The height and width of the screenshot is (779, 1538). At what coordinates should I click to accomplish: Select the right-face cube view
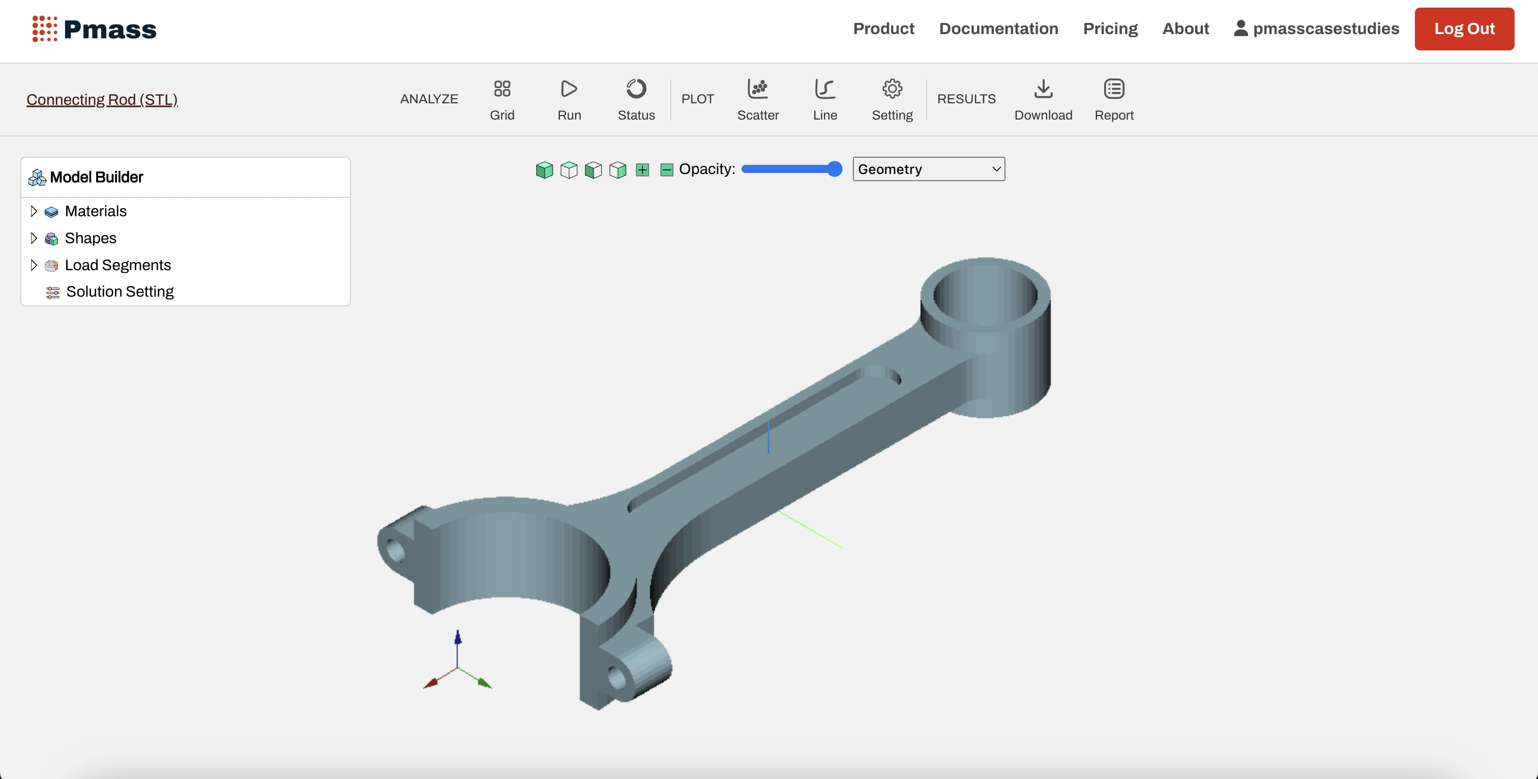(617, 169)
